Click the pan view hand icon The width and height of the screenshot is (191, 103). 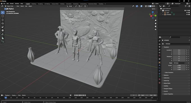tap(156, 24)
